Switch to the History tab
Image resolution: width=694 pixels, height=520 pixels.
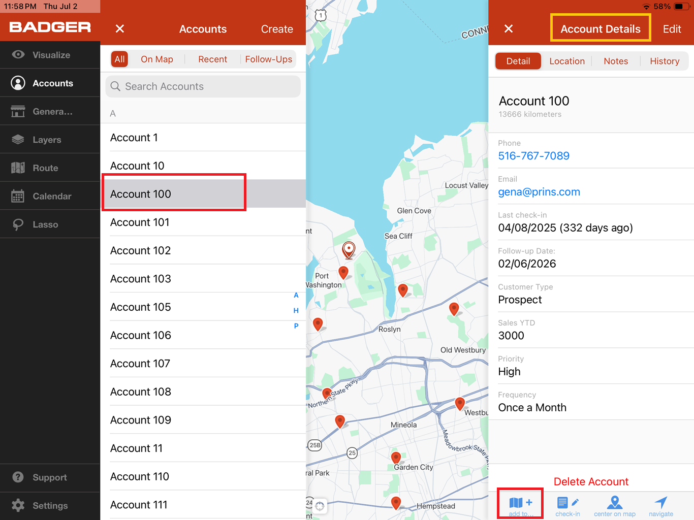665,61
